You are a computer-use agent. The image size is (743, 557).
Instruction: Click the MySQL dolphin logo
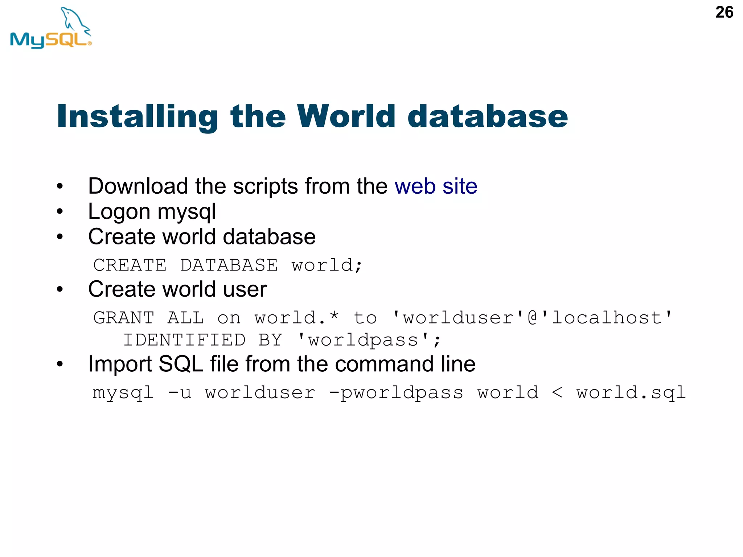[51, 28]
